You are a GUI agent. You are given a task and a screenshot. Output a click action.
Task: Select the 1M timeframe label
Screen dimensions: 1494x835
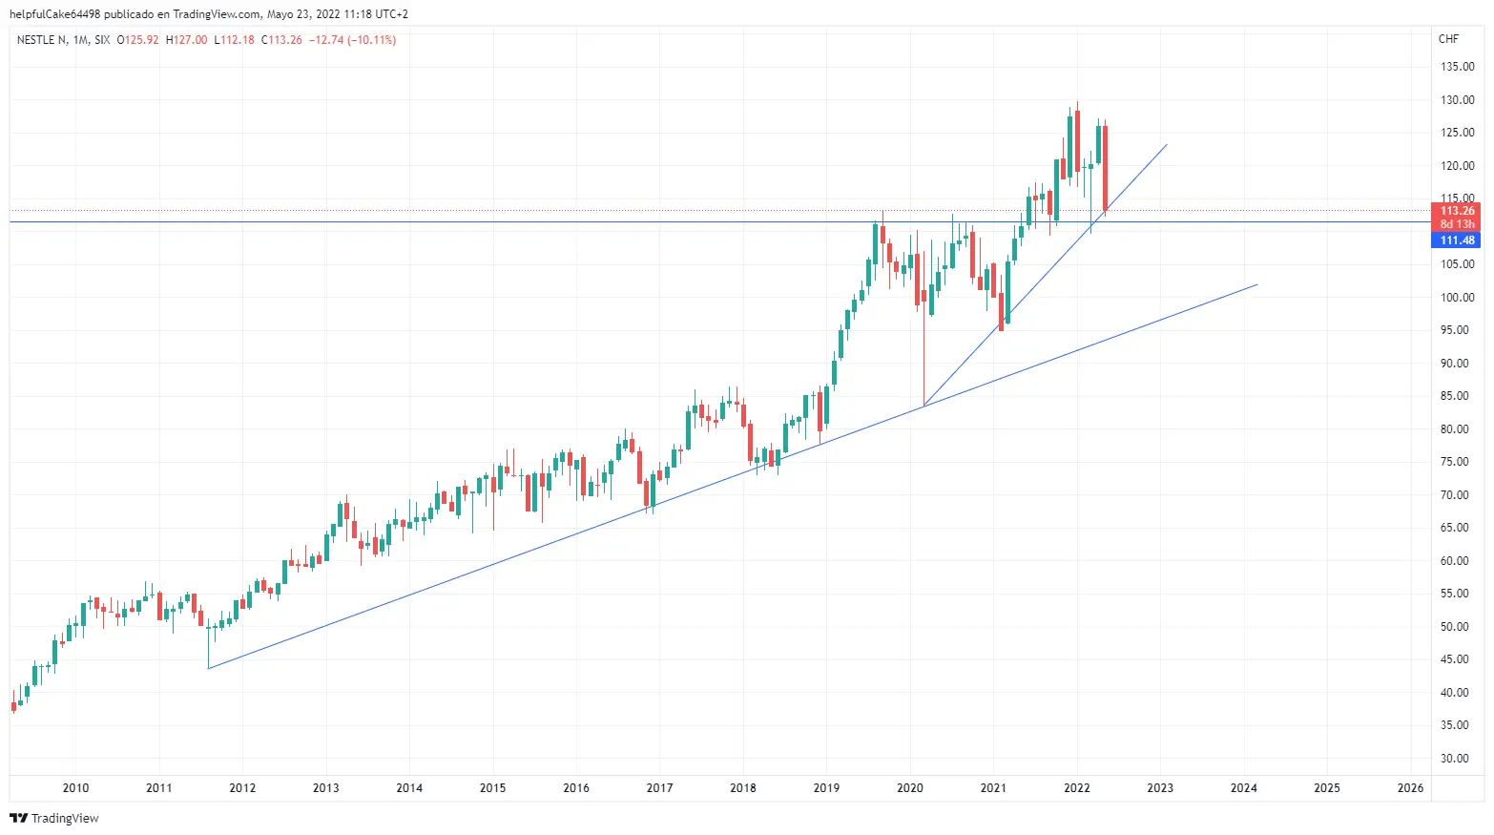tap(80, 40)
